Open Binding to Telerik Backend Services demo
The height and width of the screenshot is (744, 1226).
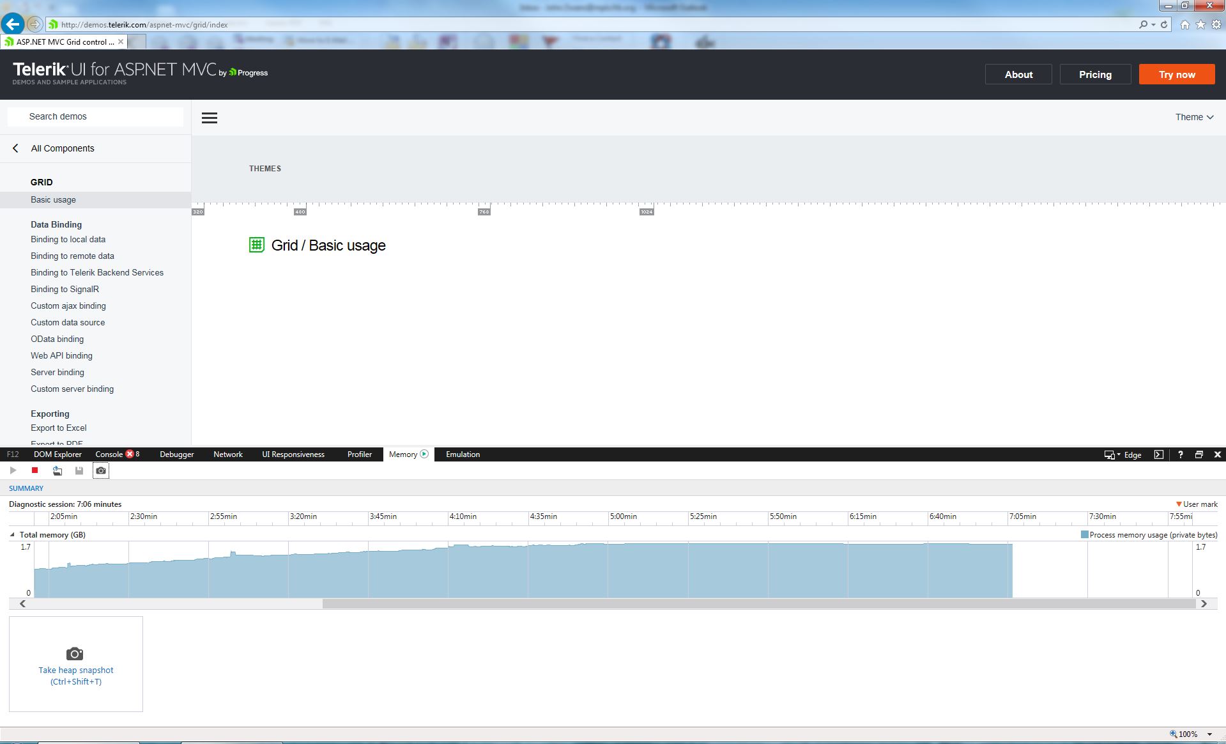[x=97, y=272]
